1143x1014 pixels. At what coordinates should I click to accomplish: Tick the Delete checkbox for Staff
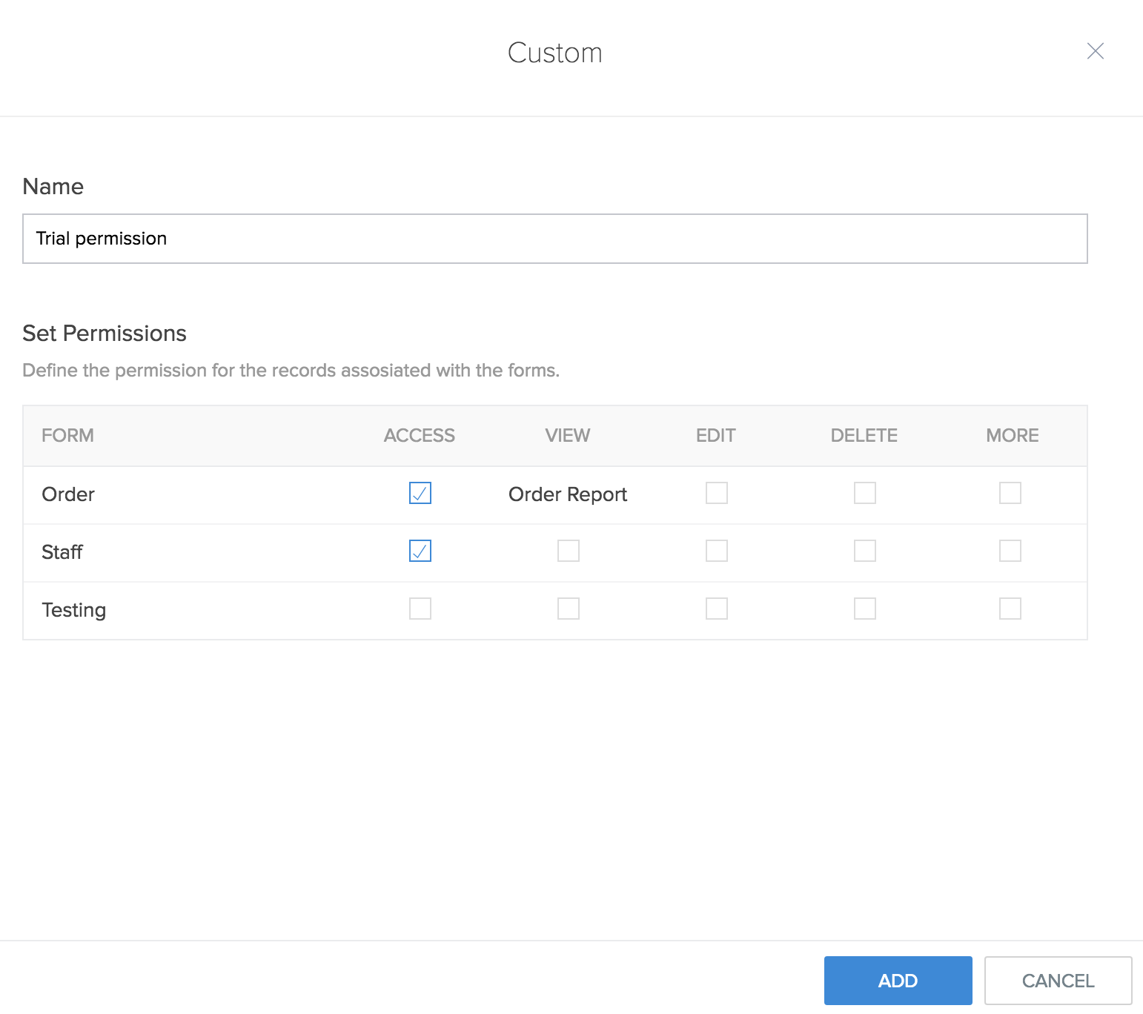tap(864, 551)
